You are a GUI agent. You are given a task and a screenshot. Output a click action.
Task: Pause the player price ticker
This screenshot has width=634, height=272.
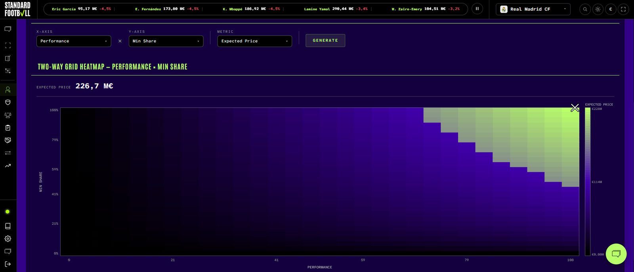(477, 9)
